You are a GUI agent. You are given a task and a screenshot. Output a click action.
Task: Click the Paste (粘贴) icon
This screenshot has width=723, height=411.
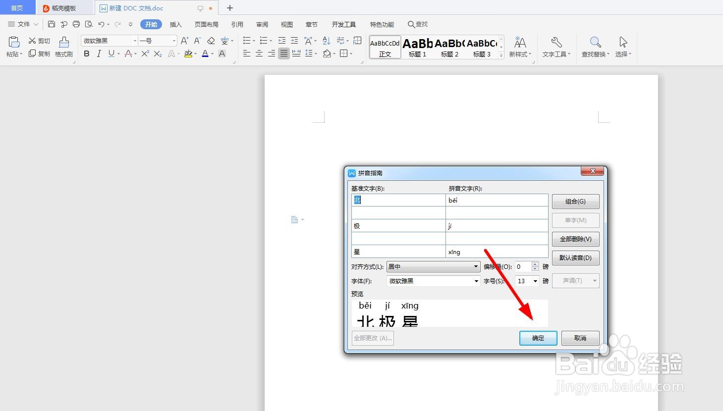click(x=14, y=43)
